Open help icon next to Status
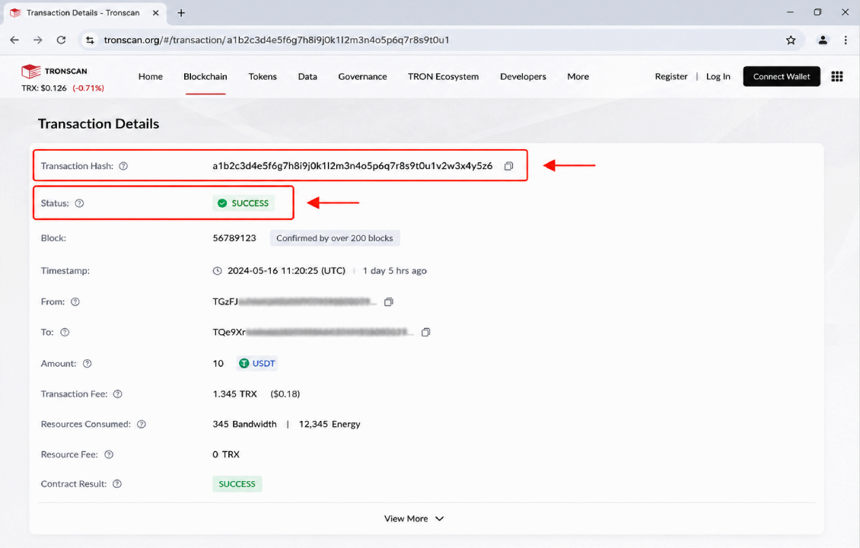This screenshot has height=548, width=860. click(79, 203)
